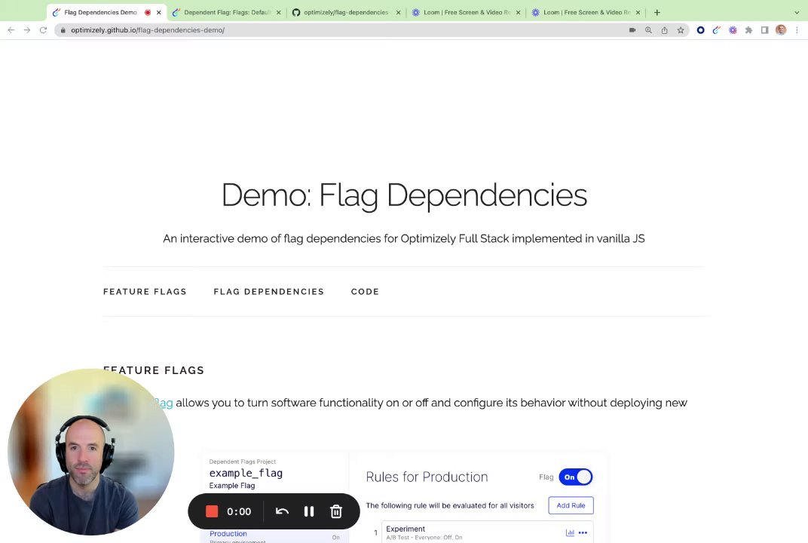Stop the Loom recording with red square
The image size is (808, 543).
(212, 511)
